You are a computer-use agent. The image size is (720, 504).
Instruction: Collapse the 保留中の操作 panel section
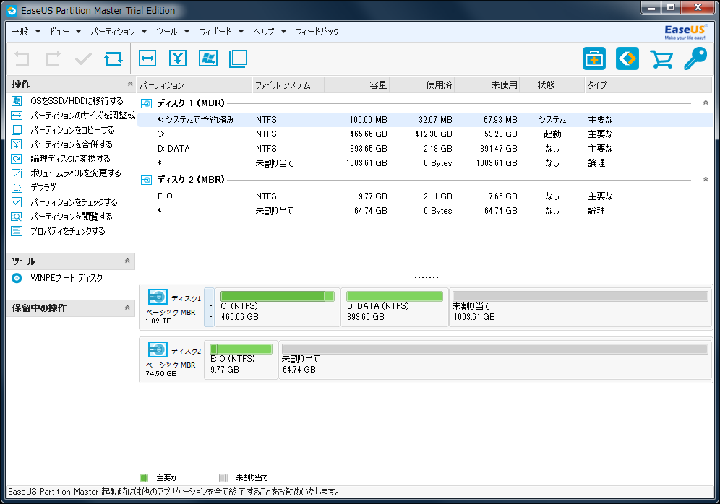[127, 308]
